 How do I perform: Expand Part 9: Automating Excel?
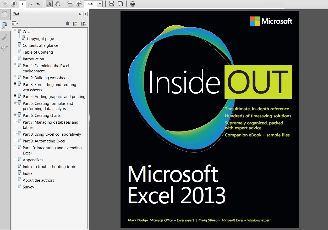[15, 140]
